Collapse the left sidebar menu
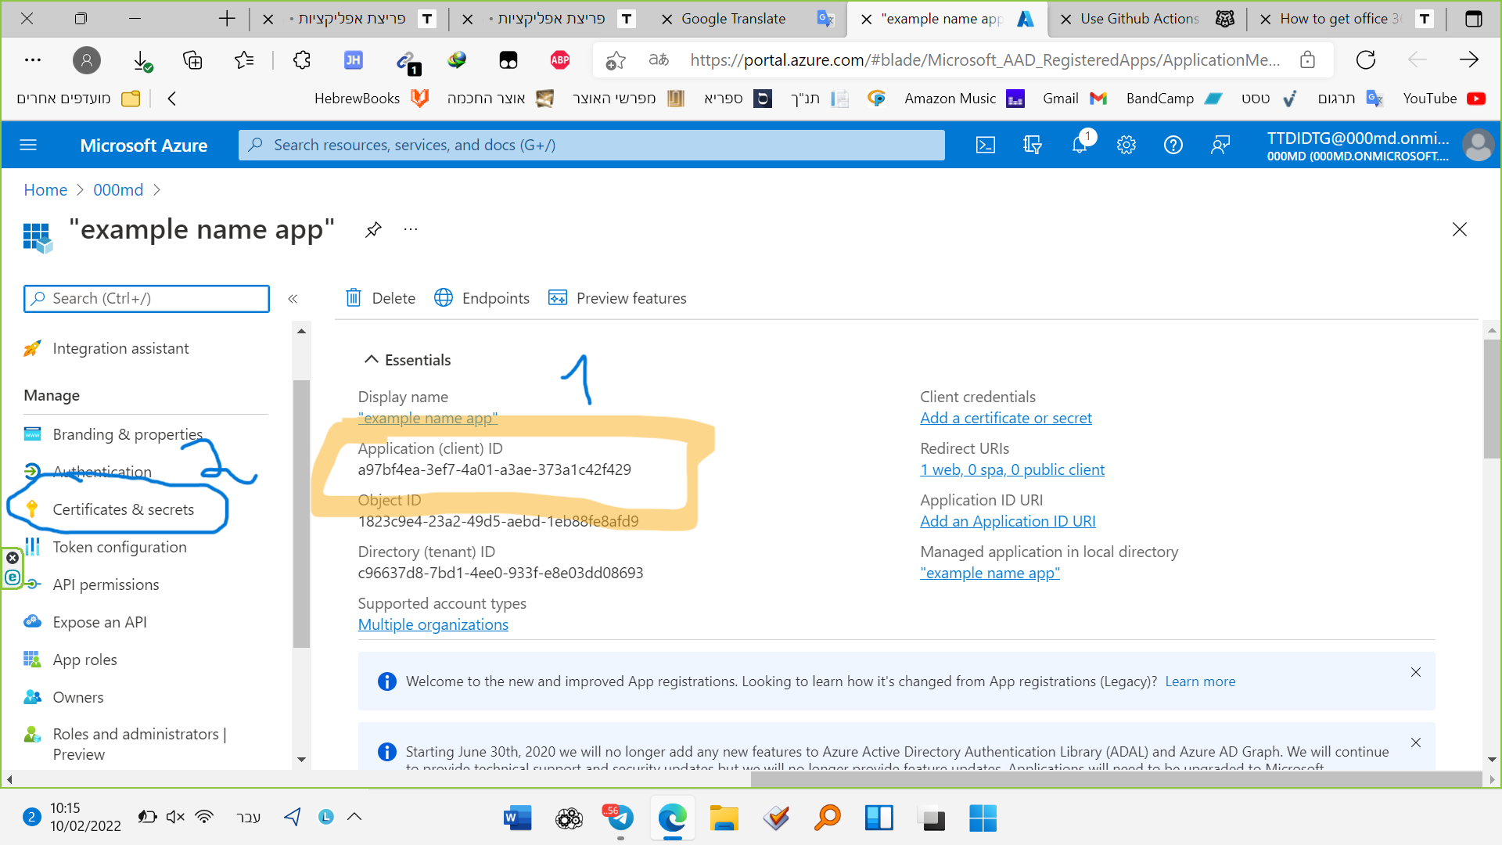1502x845 pixels. (293, 299)
